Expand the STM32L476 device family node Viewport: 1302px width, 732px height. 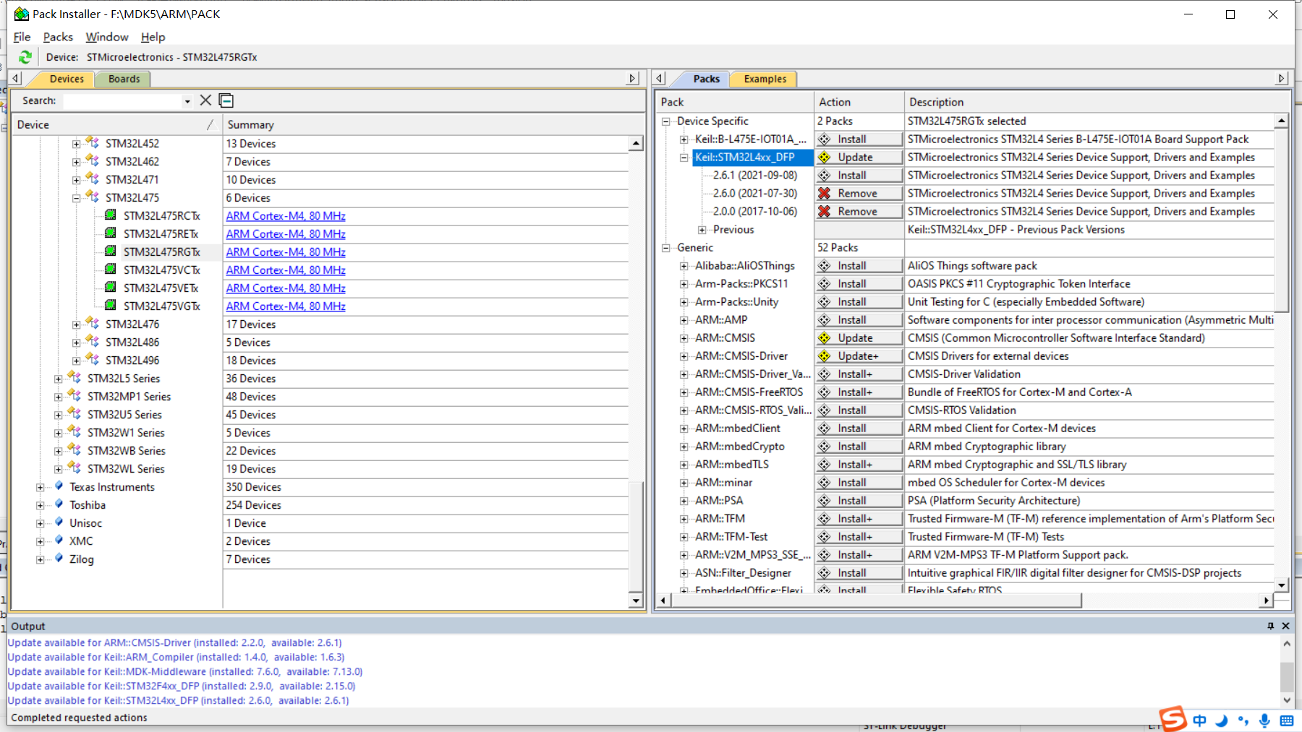(x=76, y=324)
